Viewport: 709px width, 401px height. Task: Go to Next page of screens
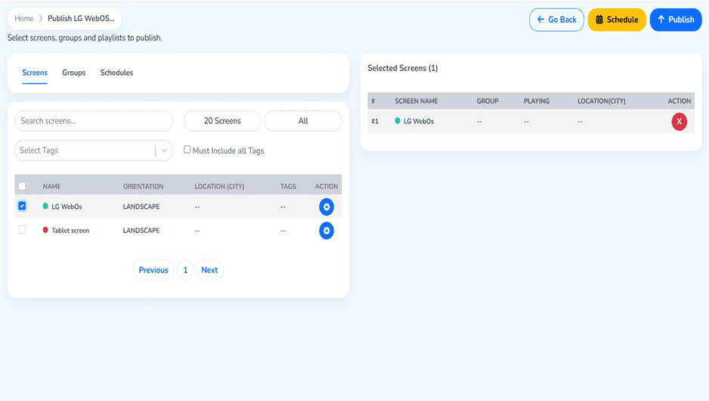209,270
